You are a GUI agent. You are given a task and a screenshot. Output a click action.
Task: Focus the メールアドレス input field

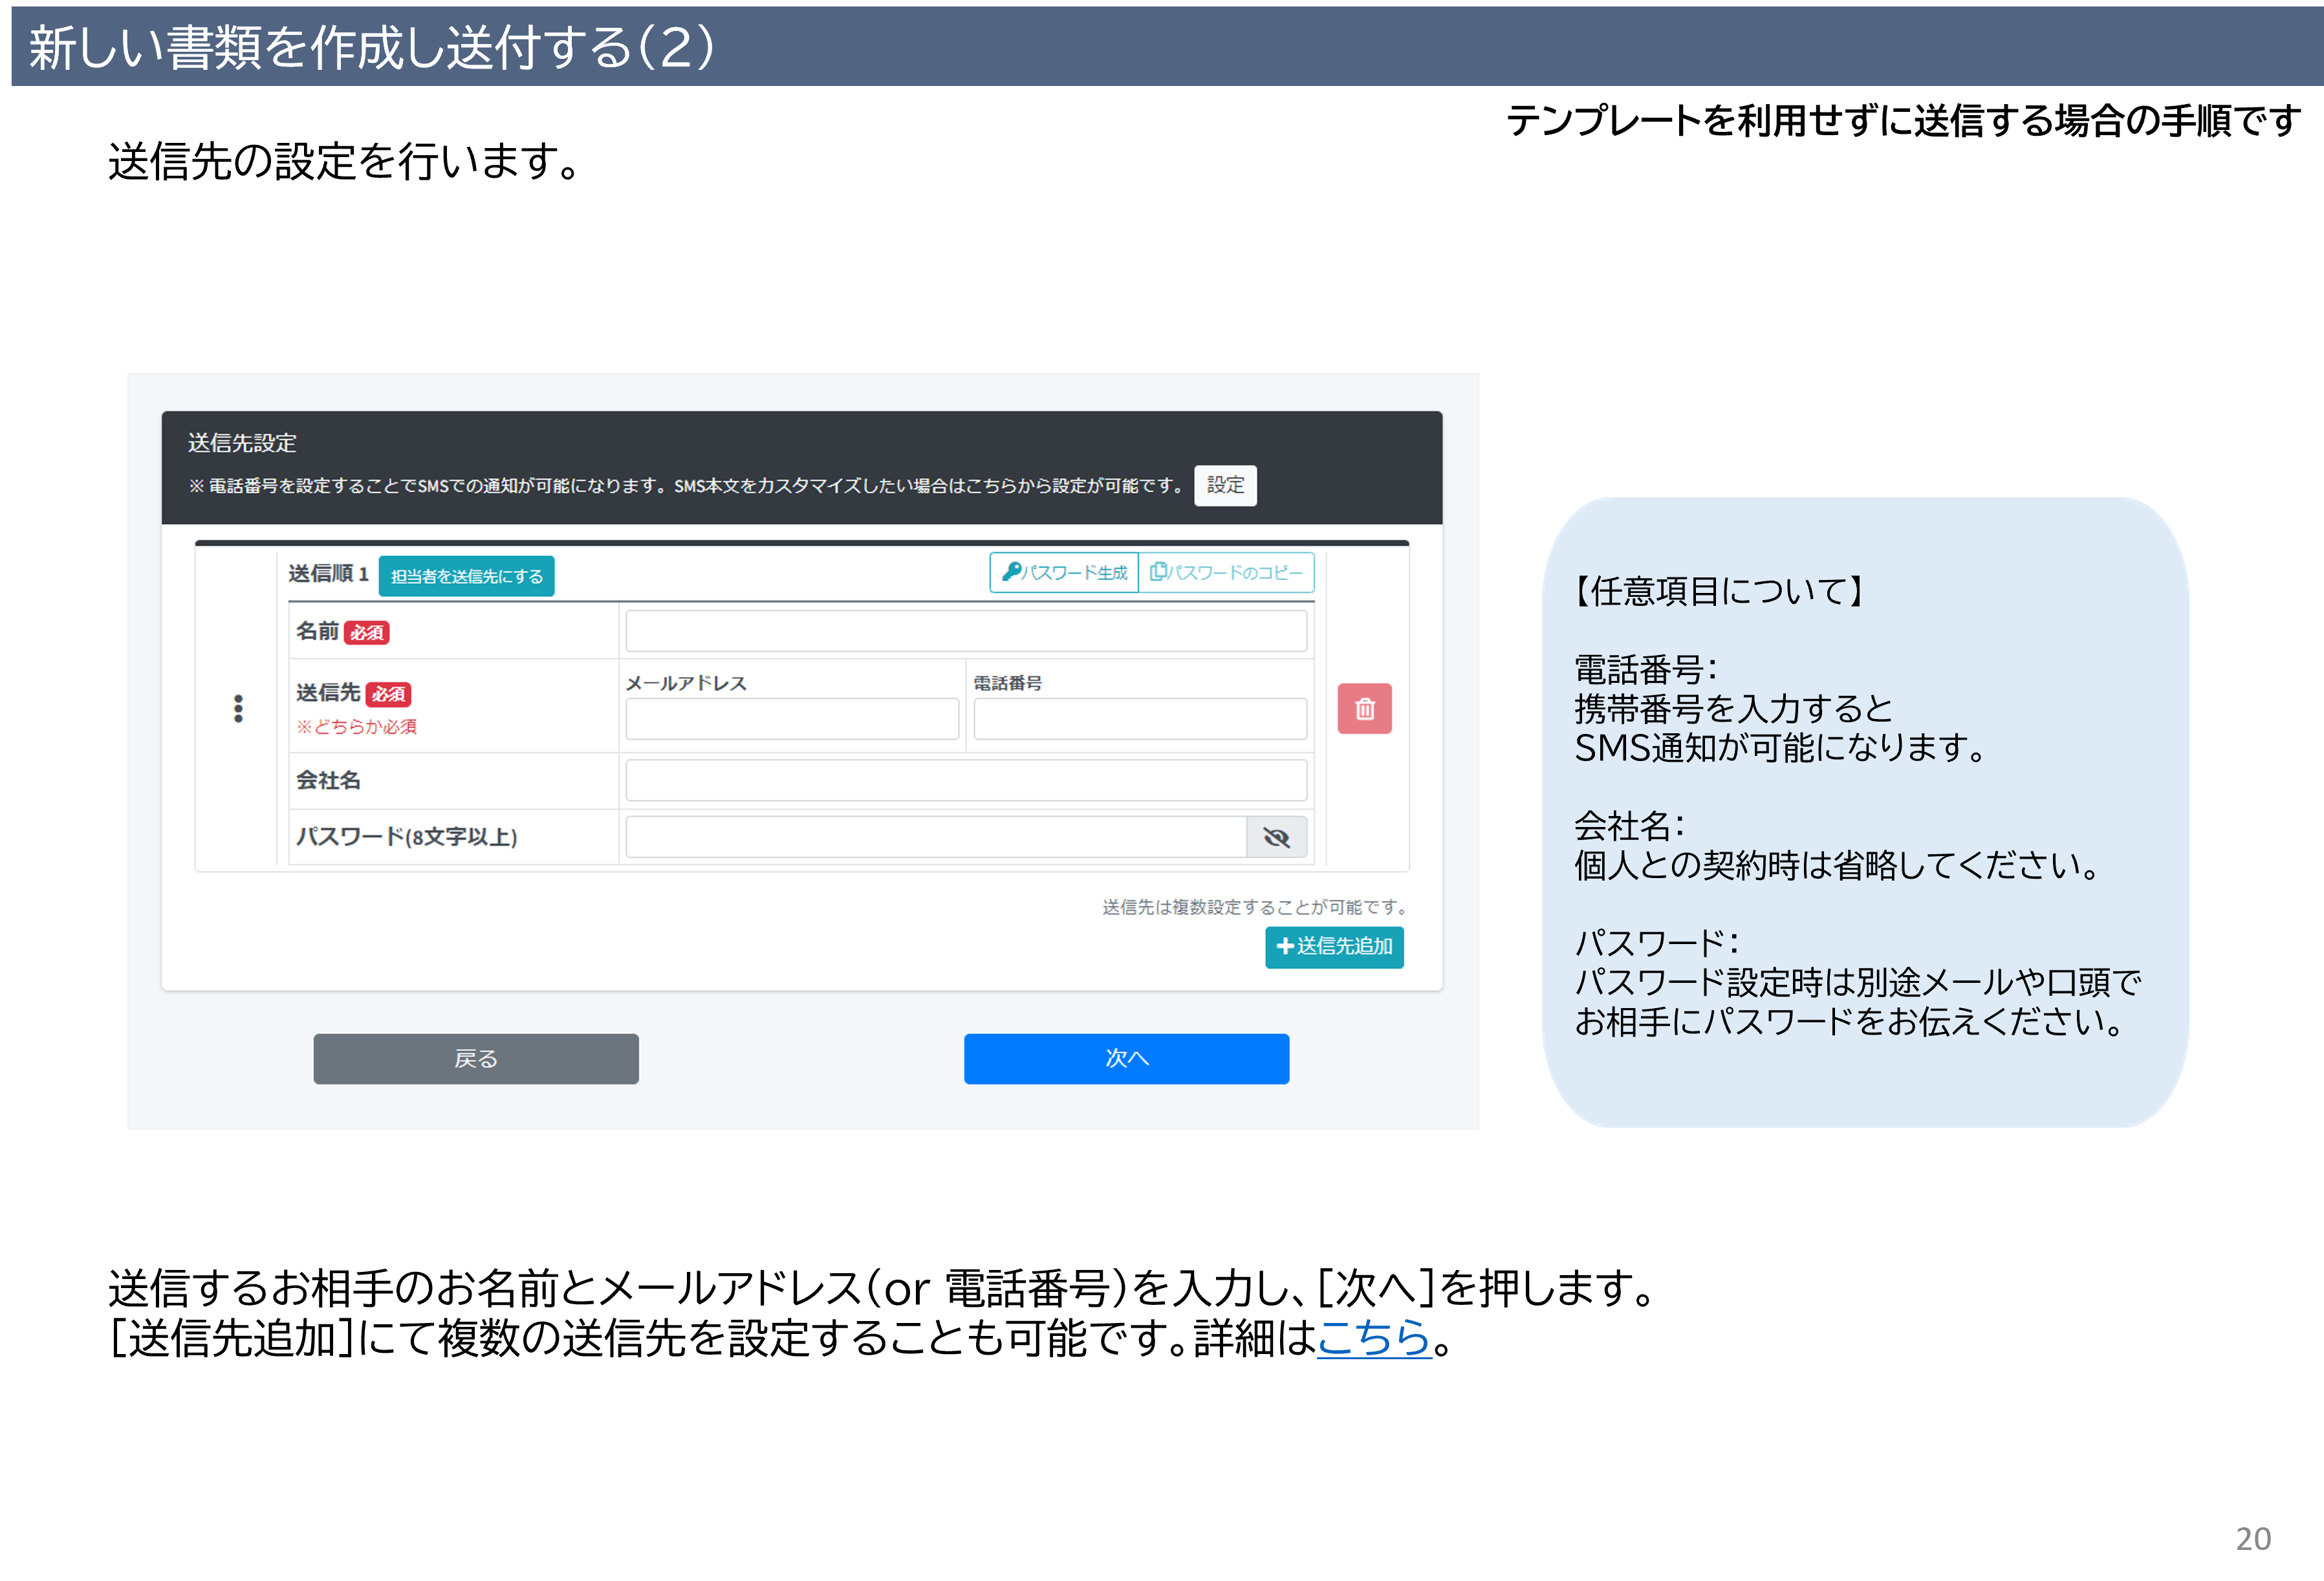[x=792, y=719]
